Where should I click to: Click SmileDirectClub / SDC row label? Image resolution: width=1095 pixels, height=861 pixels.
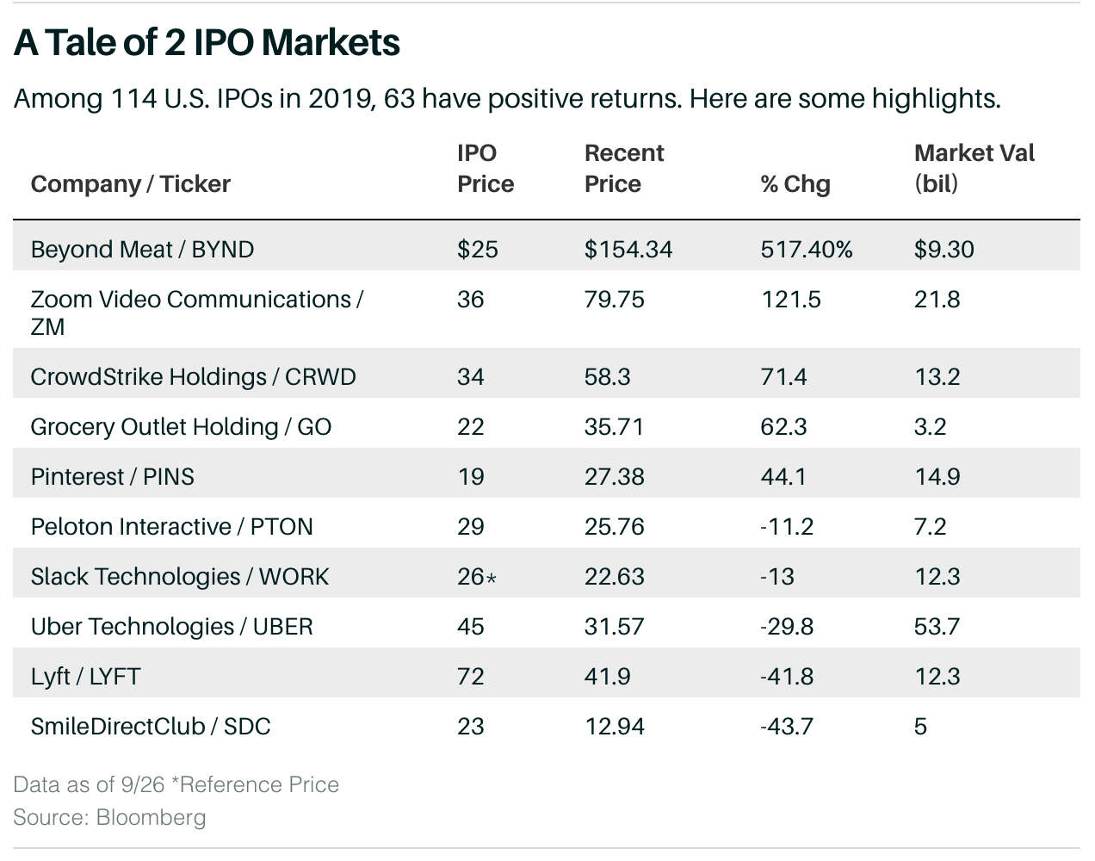click(151, 727)
